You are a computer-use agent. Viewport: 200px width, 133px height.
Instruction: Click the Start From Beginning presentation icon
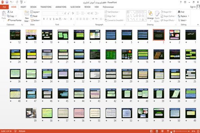[x=21, y=2]
